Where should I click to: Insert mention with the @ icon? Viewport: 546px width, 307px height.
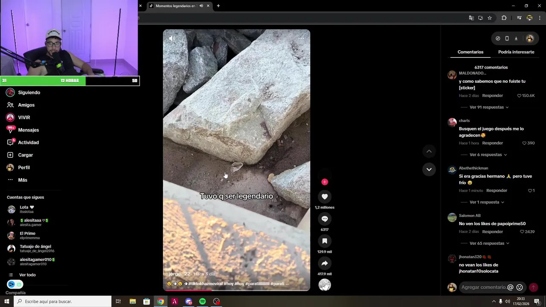[510, 287]
